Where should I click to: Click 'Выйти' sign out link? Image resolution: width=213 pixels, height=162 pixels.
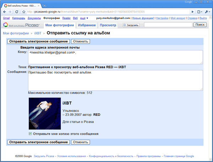coord(203,18)
